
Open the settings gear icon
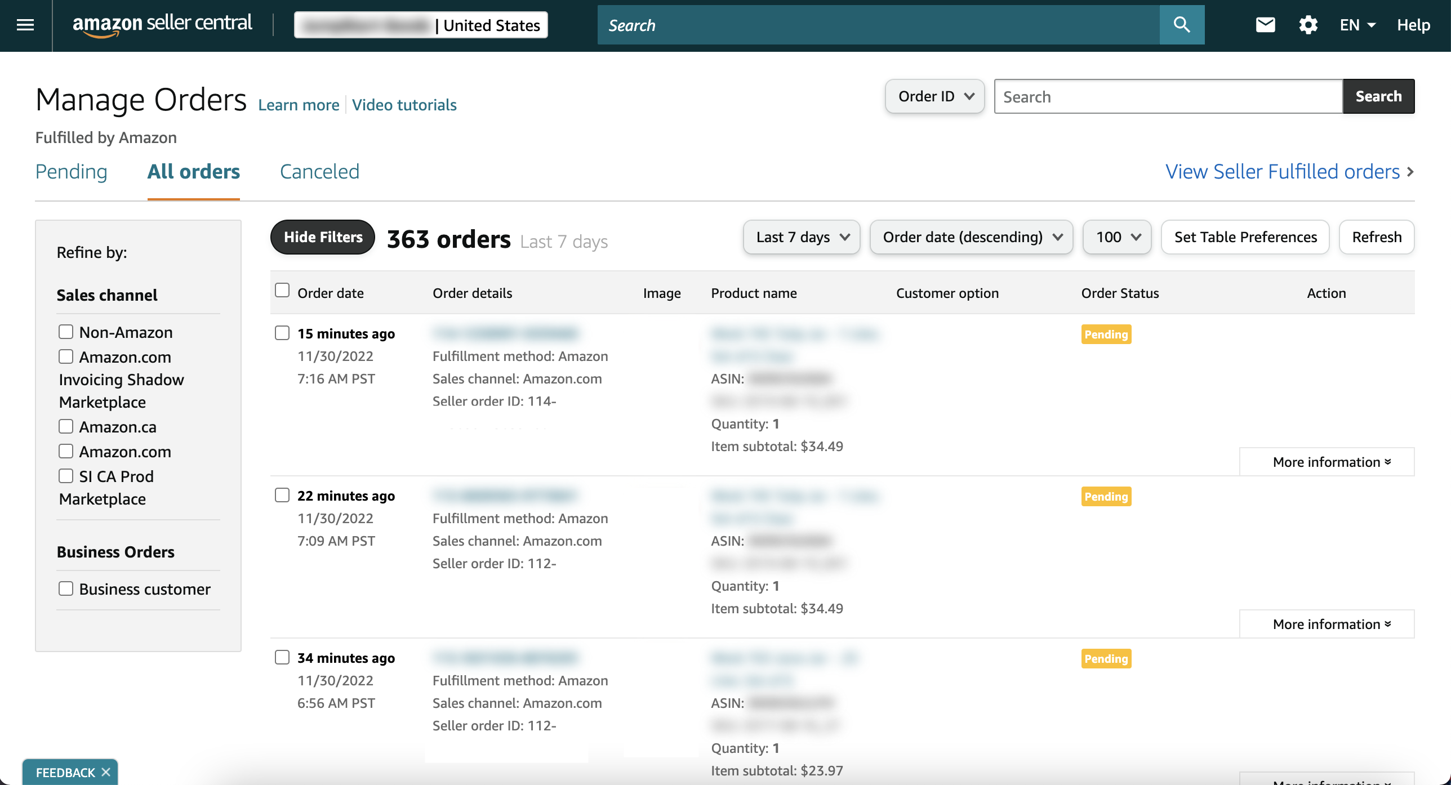click(x=1308, y=25)
